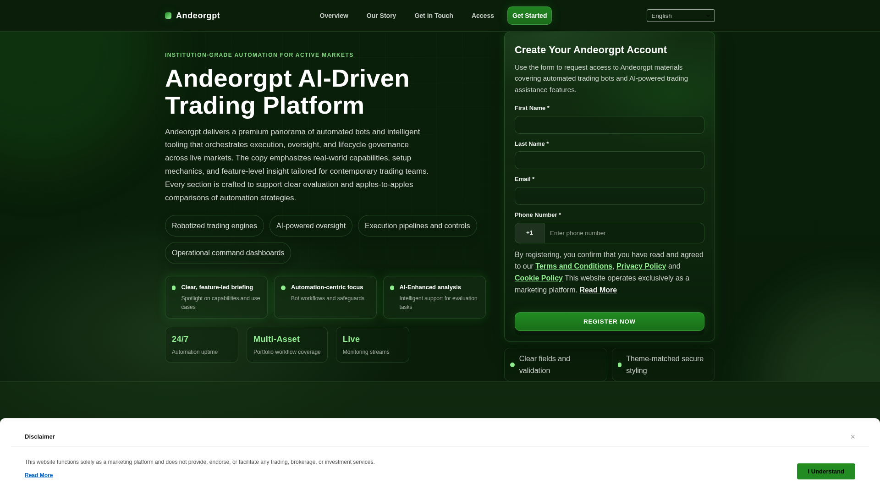The height and width of the screenshot is (495, 880).
Task: Click Clear fields and validation badge
Action: point(555,365)
